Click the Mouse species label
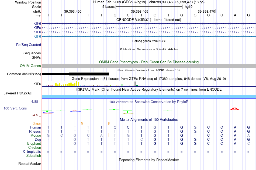 point(36,136)
